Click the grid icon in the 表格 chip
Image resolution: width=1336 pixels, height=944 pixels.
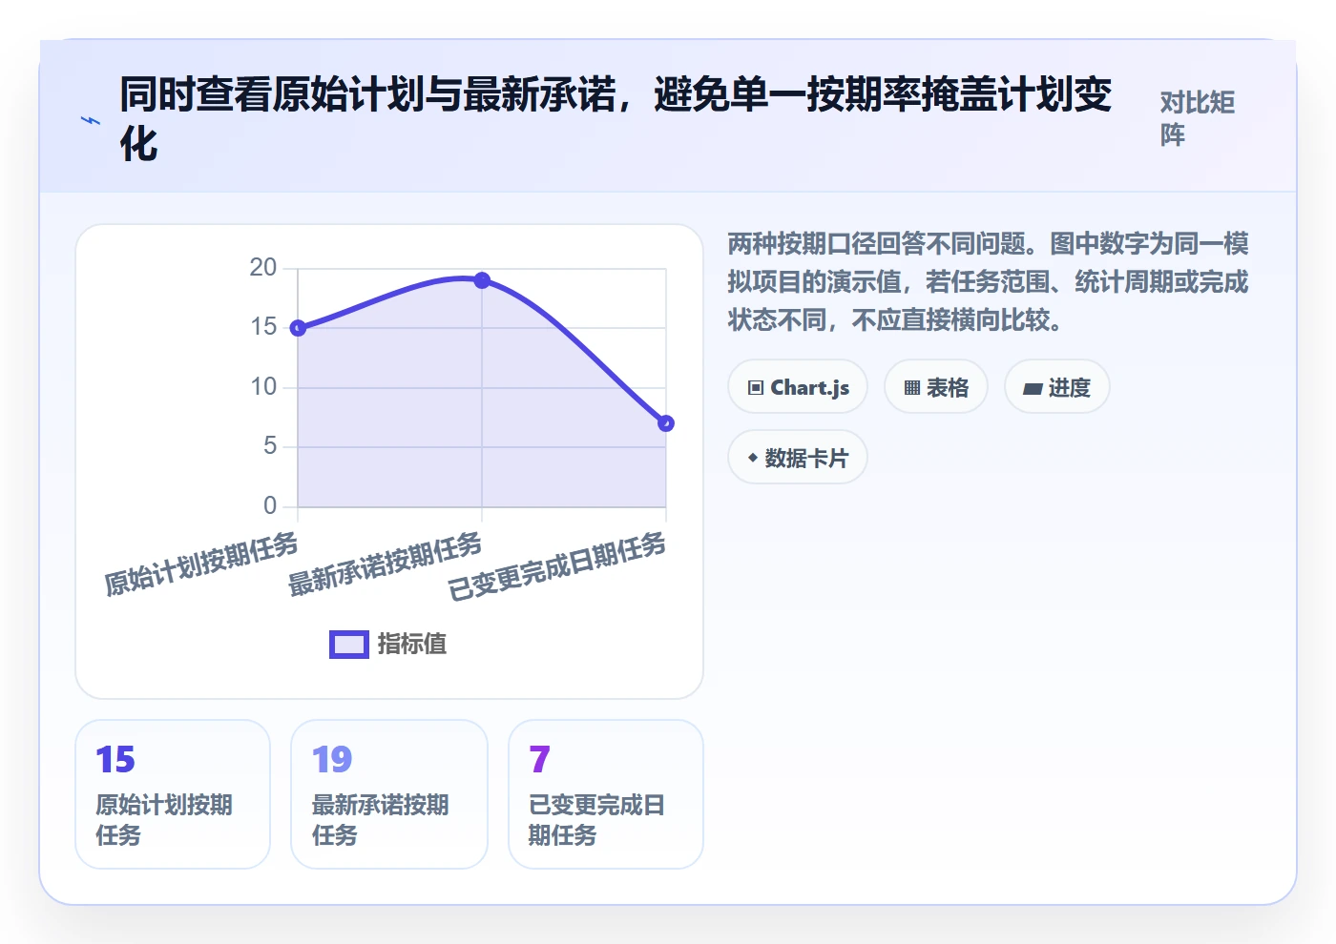point(912,387)
